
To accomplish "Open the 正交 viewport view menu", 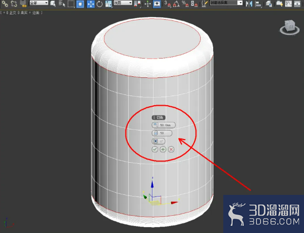I will click(13, 13).
